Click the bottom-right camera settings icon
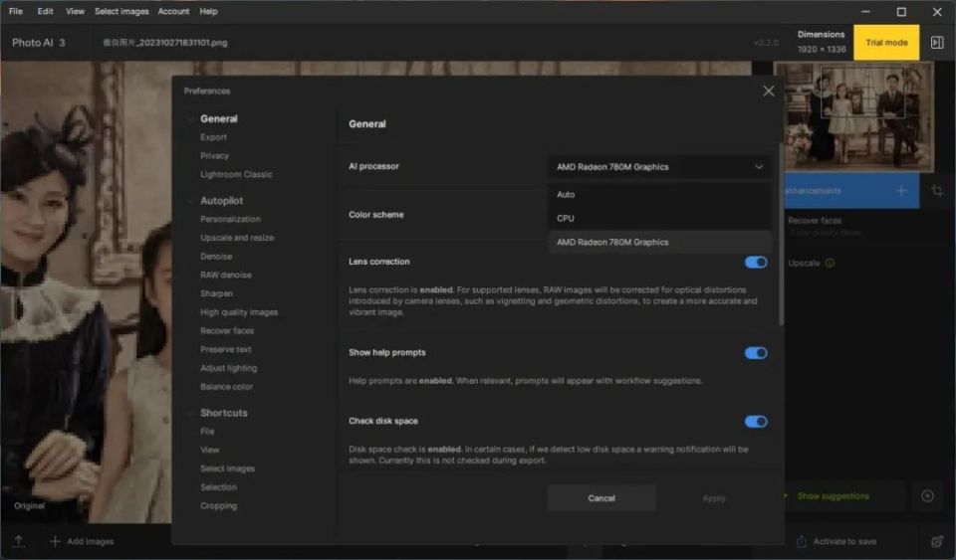 click(937, 541)
